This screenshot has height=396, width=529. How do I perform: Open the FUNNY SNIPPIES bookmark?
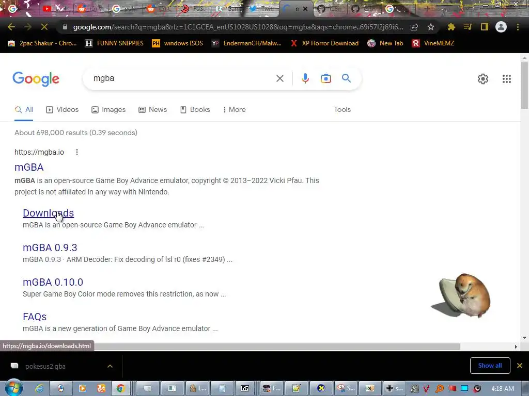(x=114, y=43)
